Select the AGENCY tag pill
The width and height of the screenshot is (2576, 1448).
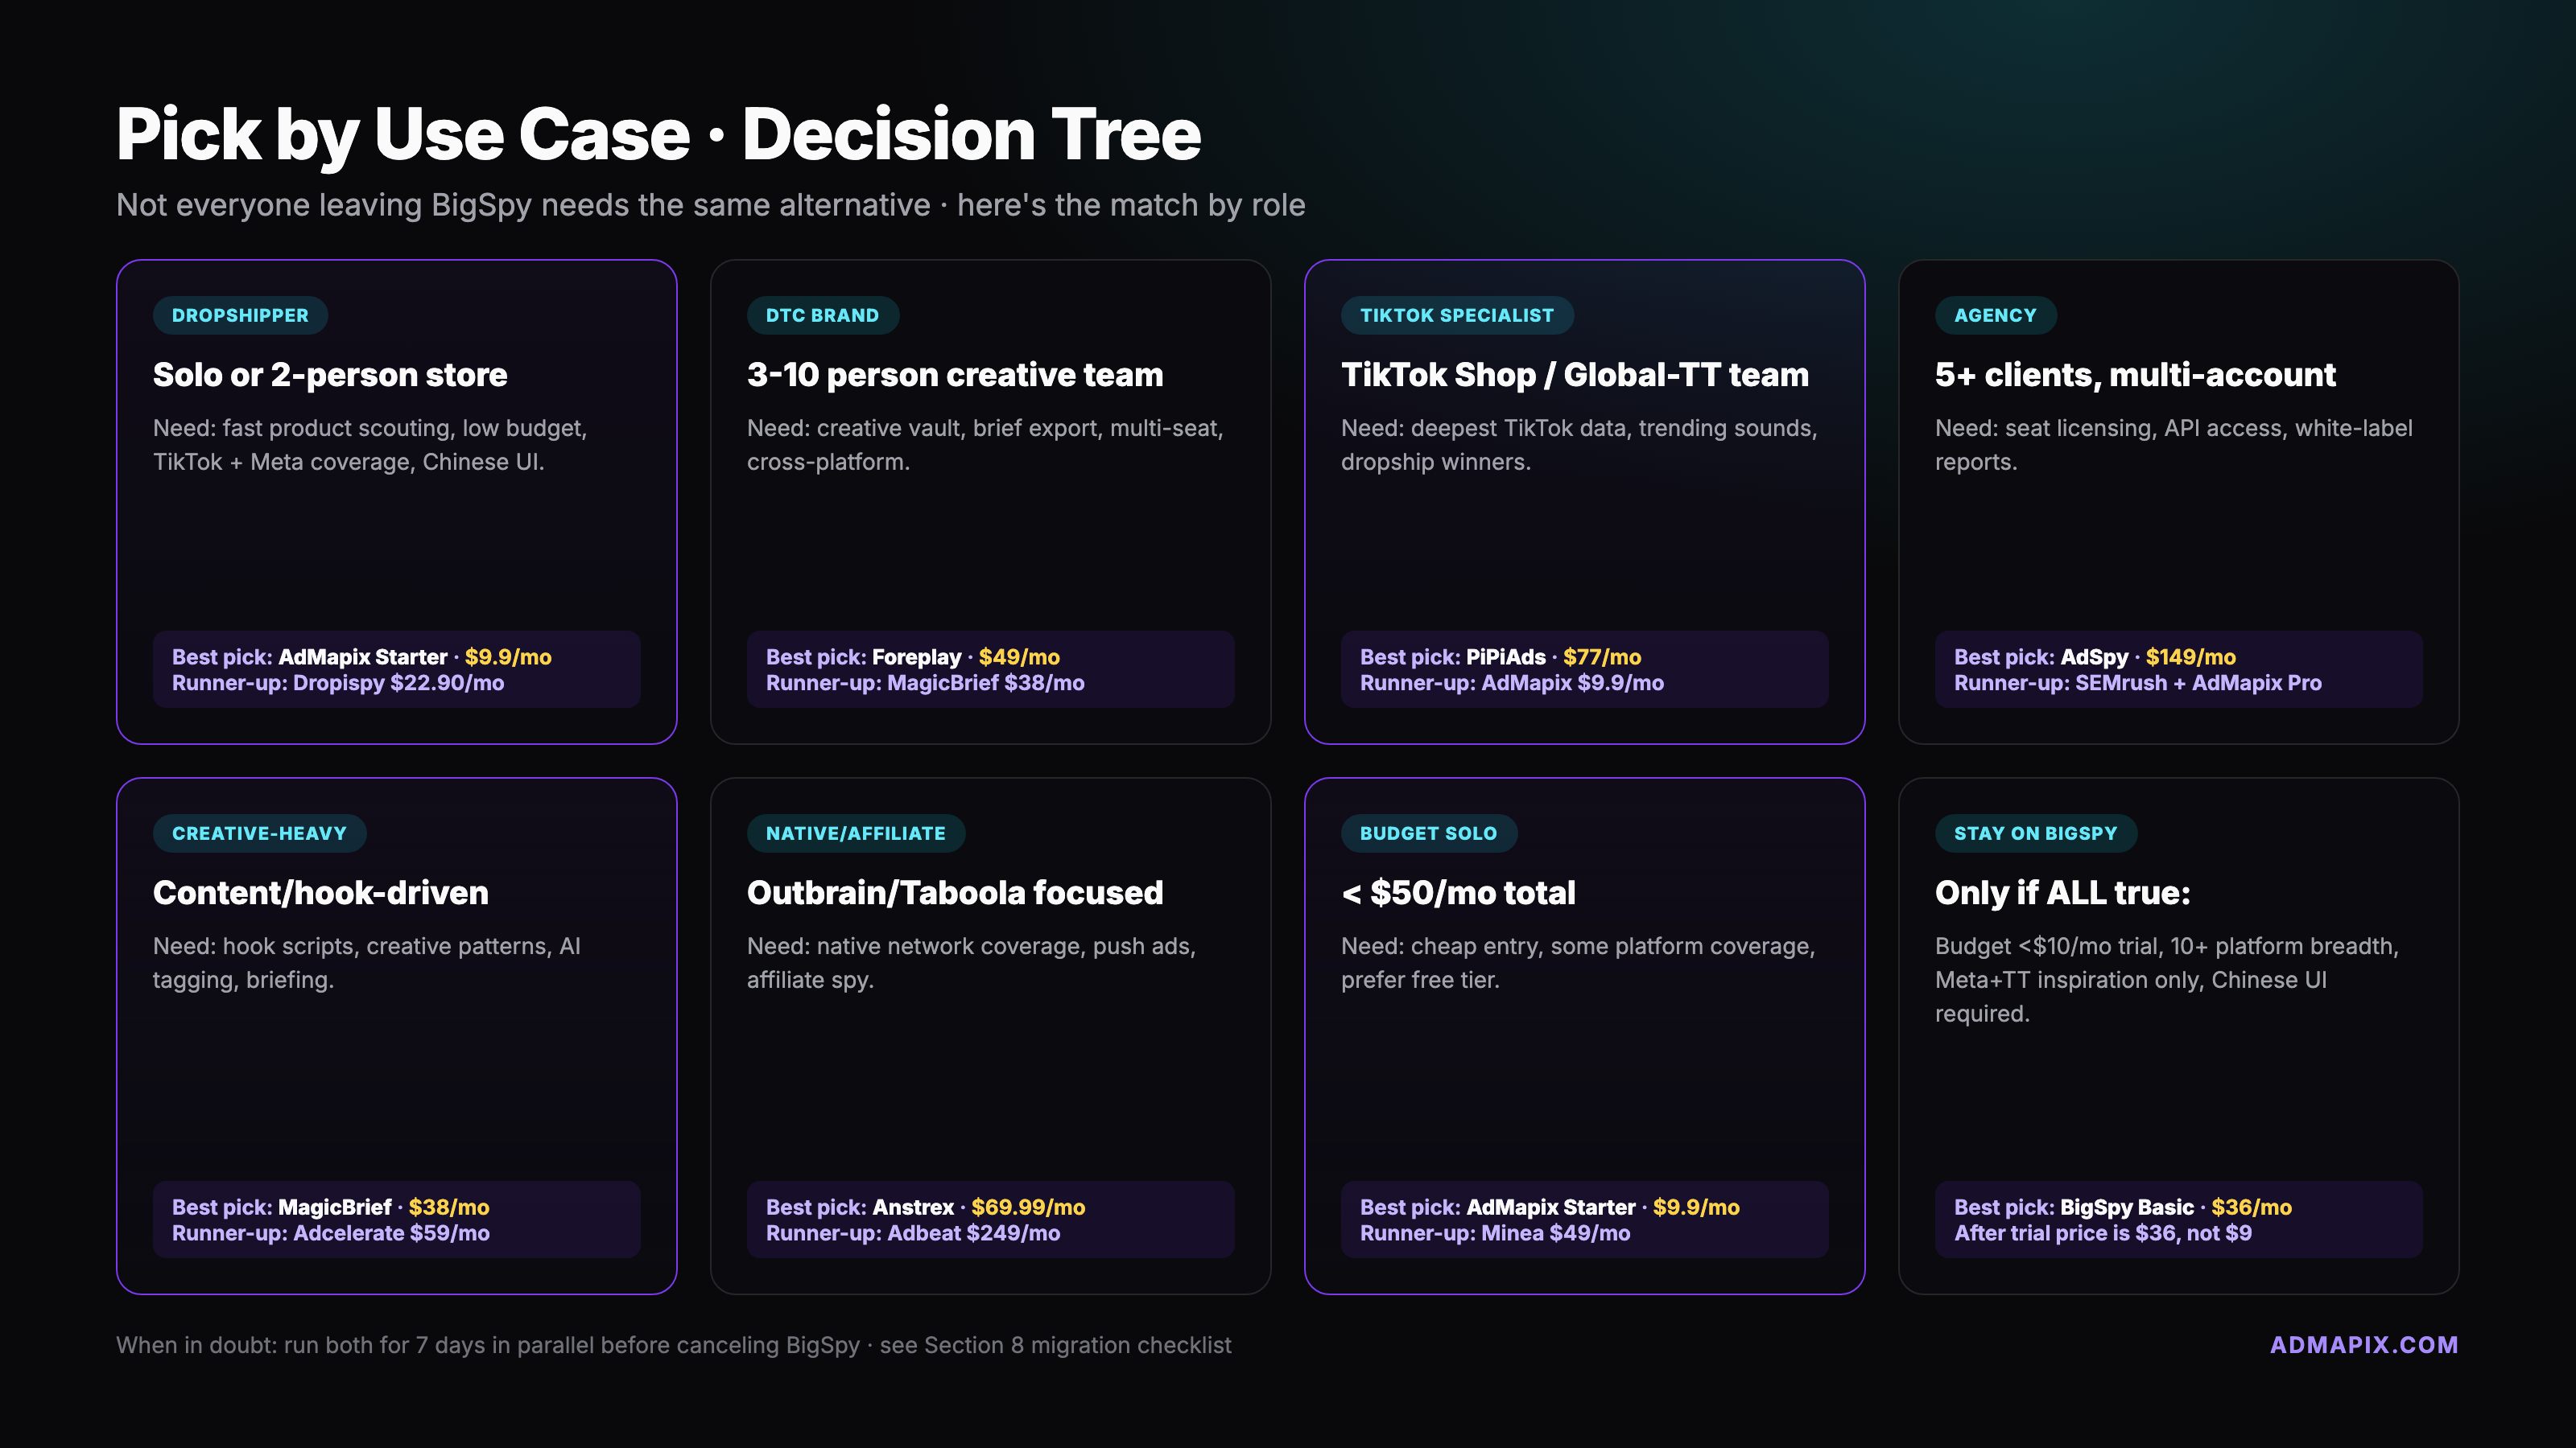[1995, 316]
